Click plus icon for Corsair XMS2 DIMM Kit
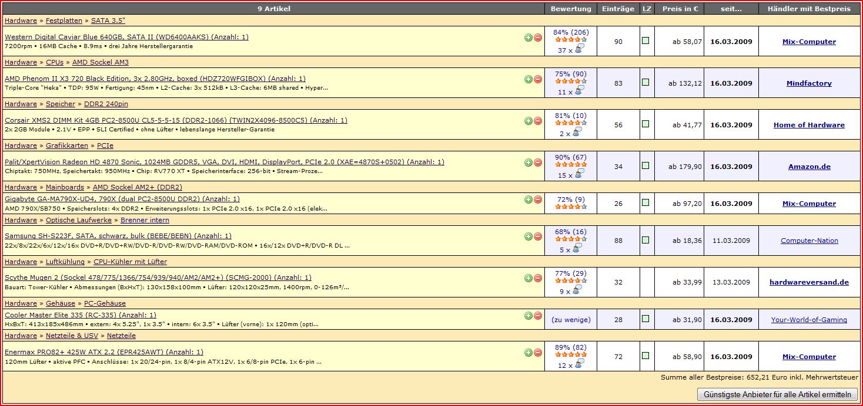Viewport: 863px width, 406px height. (528, 121)
